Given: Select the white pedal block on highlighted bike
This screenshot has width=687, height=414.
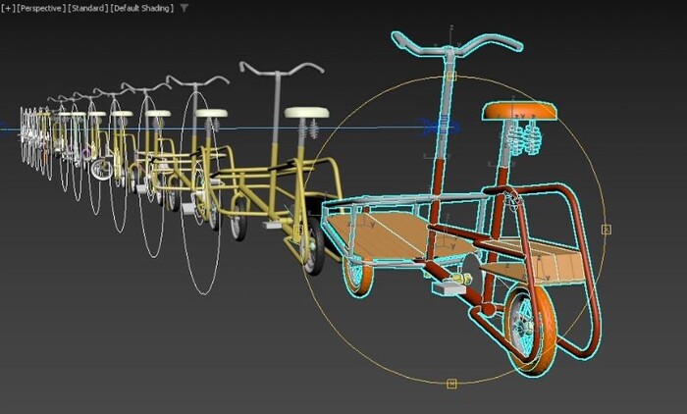Looking at the screenshot, I should coord(449,287).
